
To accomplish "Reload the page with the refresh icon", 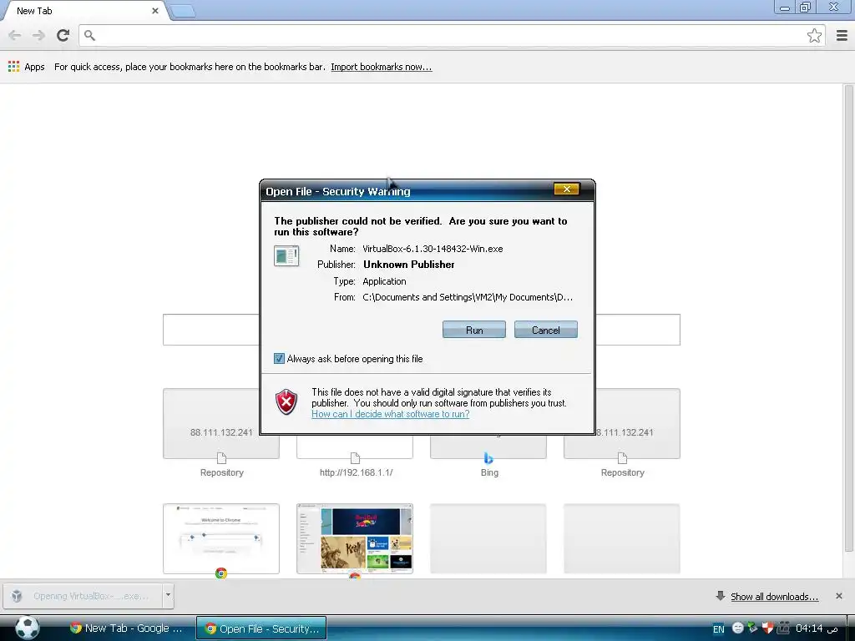I will click(63, 35).
